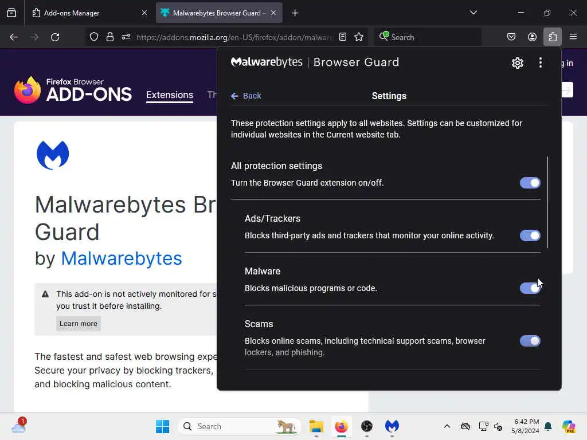Turn off the Malware protection toggle

click(x=530, y=288)
